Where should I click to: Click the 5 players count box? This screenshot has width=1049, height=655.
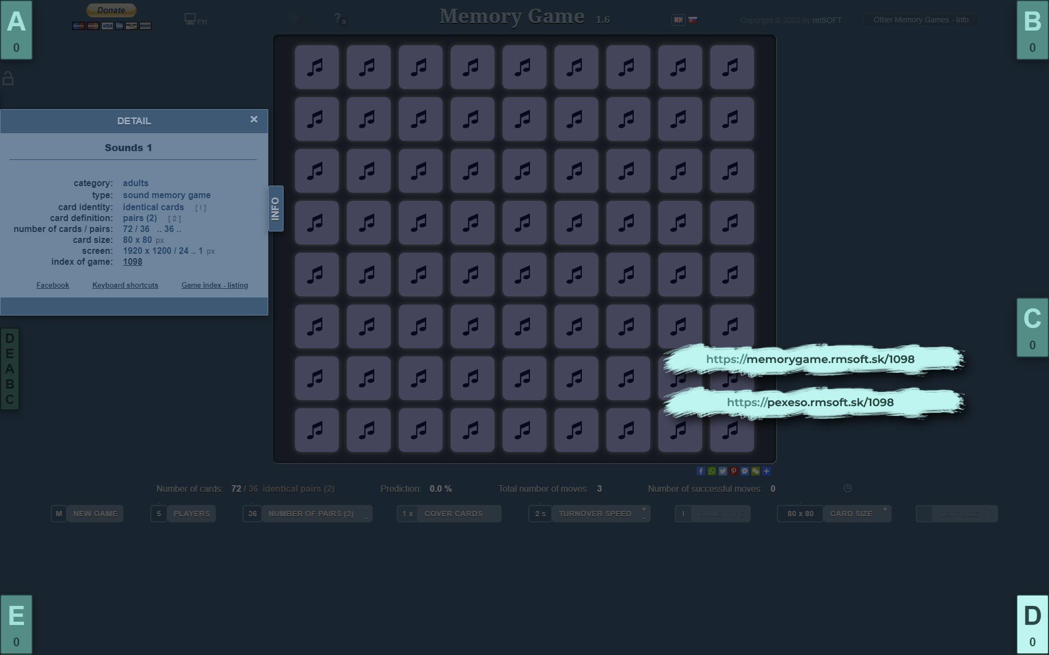click(x=158, y=514)
